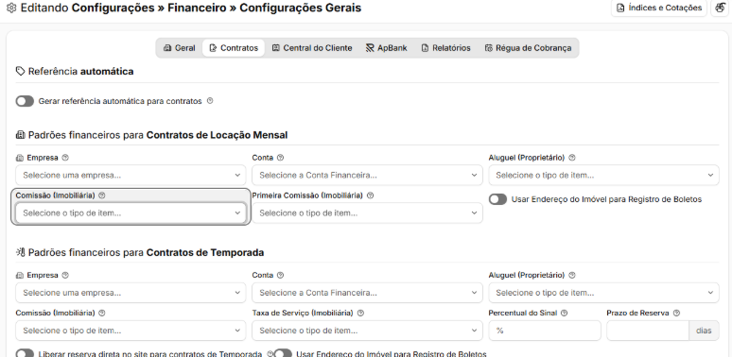Open Comissão (Imobiliária) dropdown under Temporada
The height and width of the screenshot is (357, 732).
131,331
